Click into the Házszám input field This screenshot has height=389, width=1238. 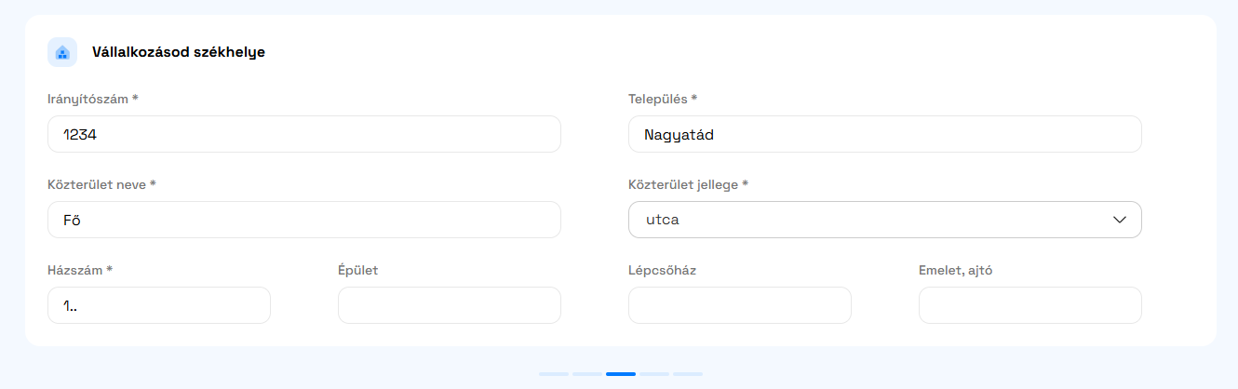(x=158, y=305)
